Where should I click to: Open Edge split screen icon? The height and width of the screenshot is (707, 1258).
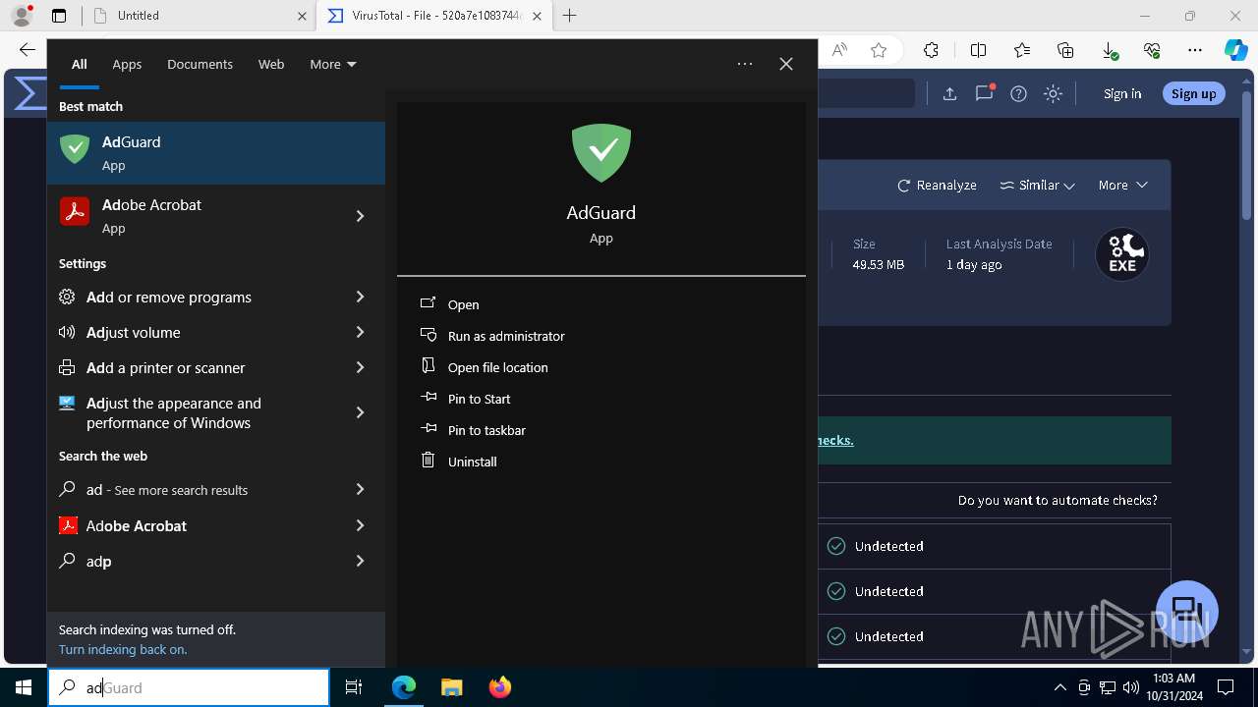(x=978, y=50)
